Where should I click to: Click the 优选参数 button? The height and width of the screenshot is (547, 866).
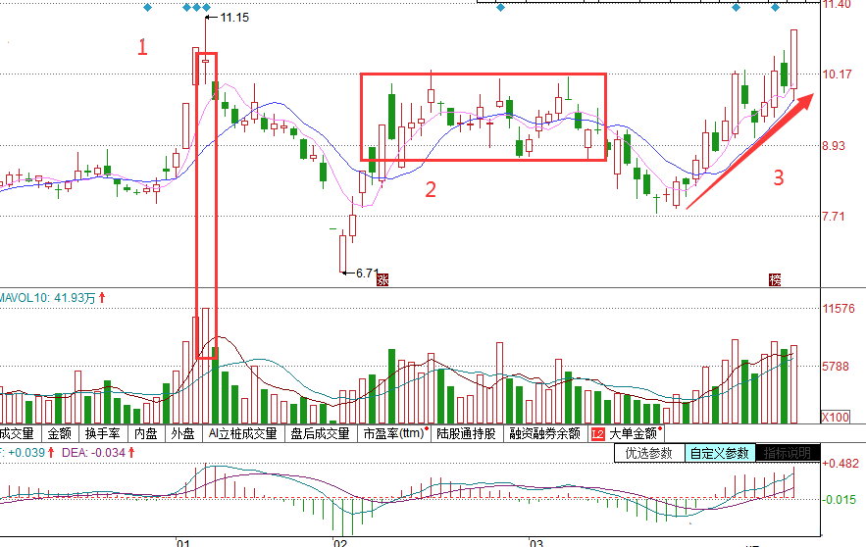tap(647, 453)
